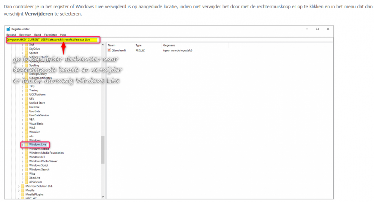Select the UserData key label

coord(34,111)
